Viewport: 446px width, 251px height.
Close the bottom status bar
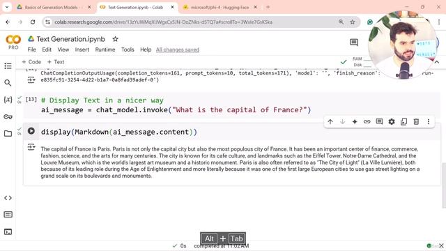click(x=441, y=245)
